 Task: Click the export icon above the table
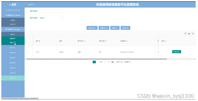point(189,33)
